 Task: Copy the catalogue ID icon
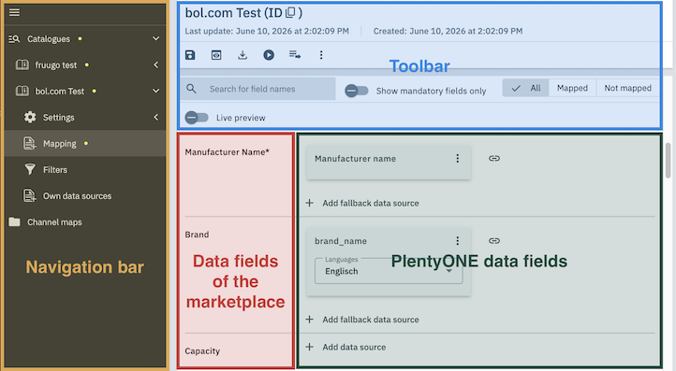pyautogui.click(x=291, y=13)
